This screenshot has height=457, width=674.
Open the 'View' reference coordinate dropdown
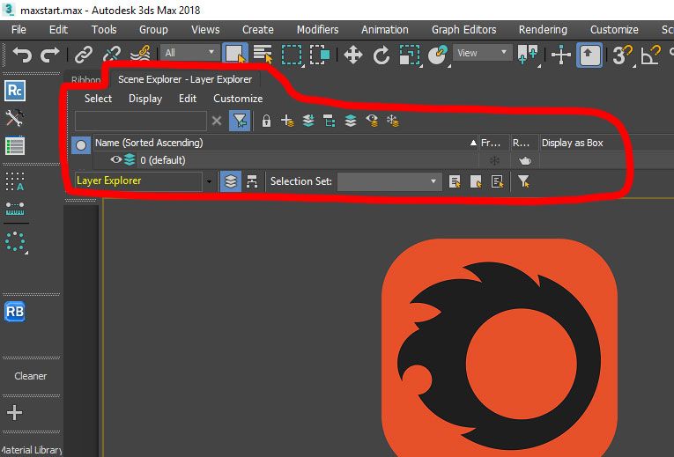[x=482, y=53]
